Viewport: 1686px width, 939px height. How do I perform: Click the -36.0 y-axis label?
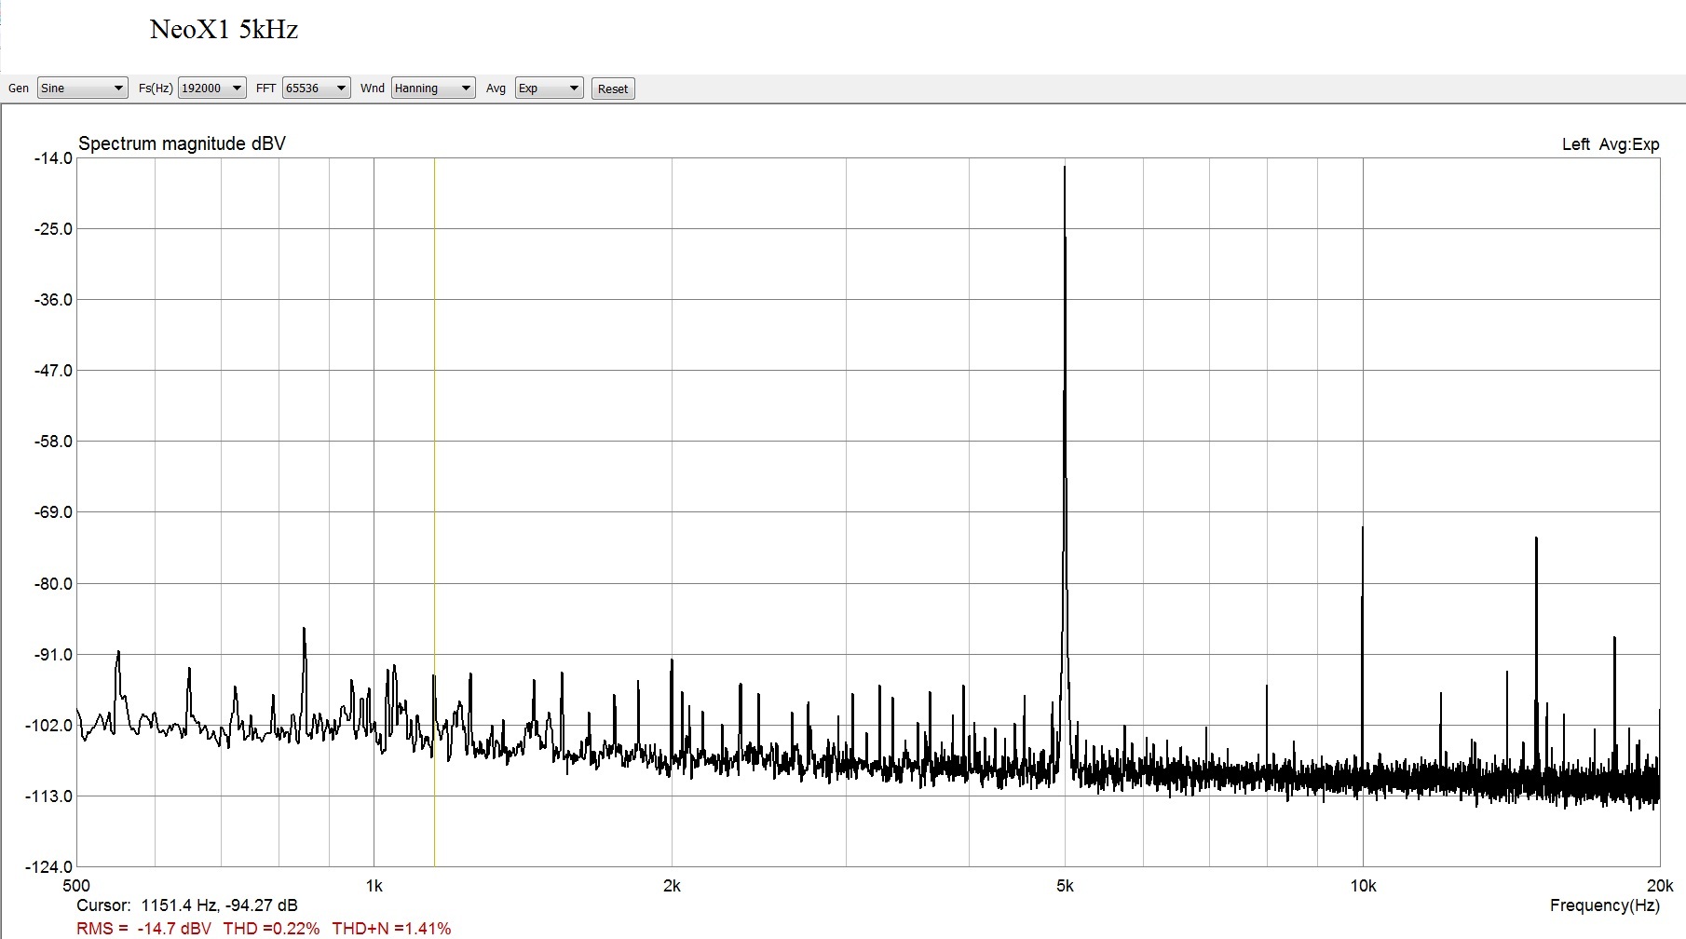53,300
